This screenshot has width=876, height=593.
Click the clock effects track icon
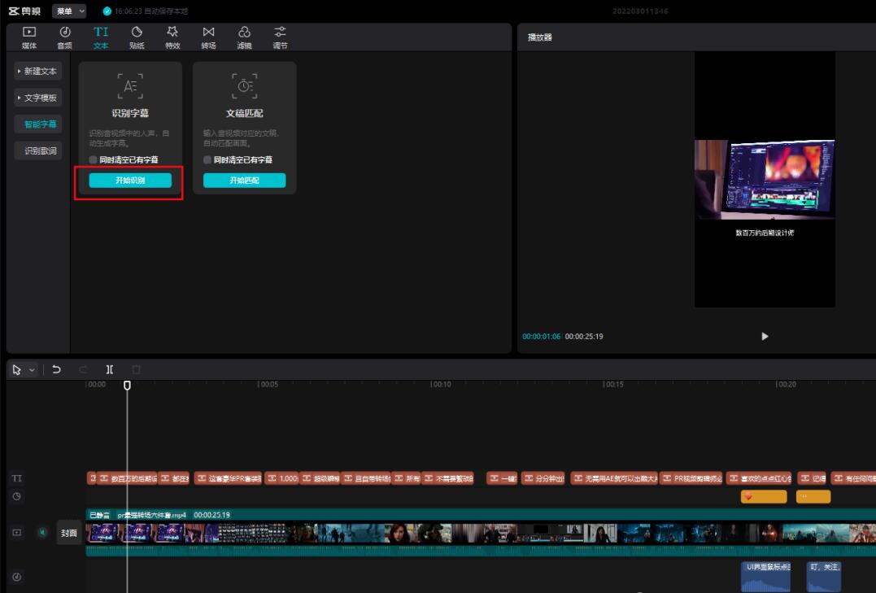tap(17, 496)
